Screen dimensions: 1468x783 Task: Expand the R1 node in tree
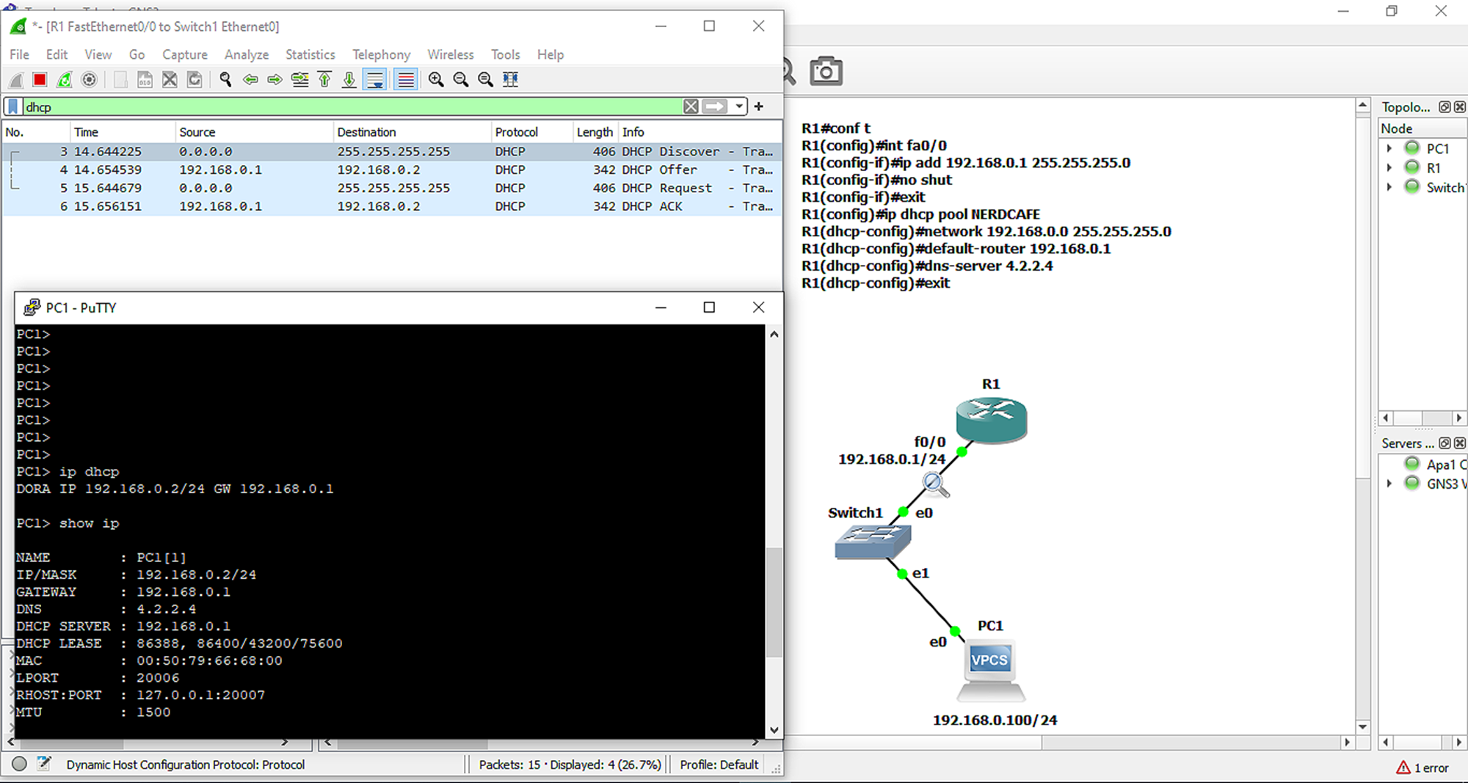1389,168
